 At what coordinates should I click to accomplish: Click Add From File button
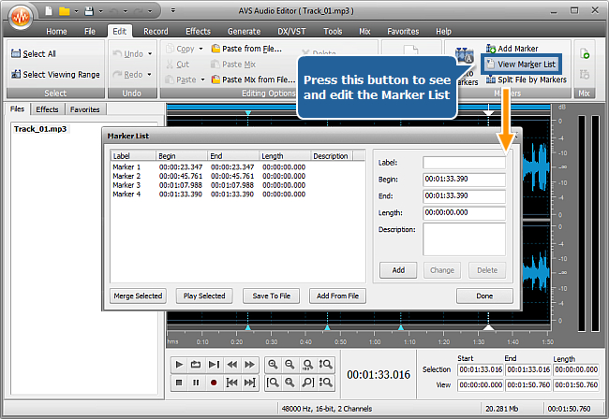click(x=337, y=296)
